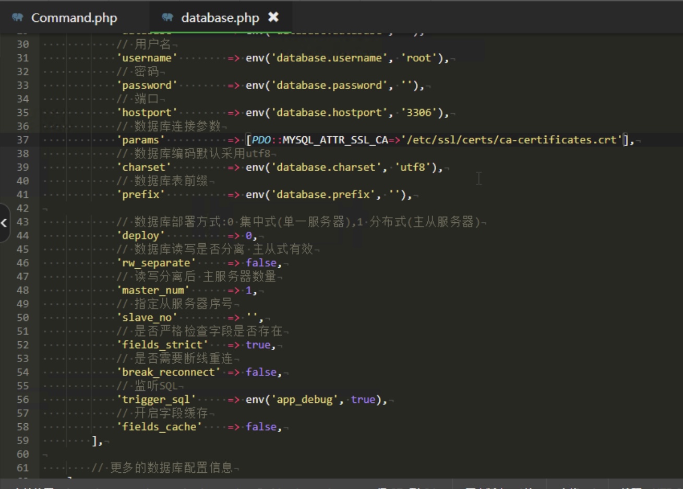Click the PHP elephant icon on Command.php tab
The width and height of the screenshot is (683, 489).
(x=18, y=17)
